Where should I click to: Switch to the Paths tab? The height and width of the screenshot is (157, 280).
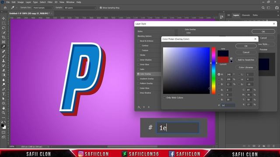pos(255,15)
